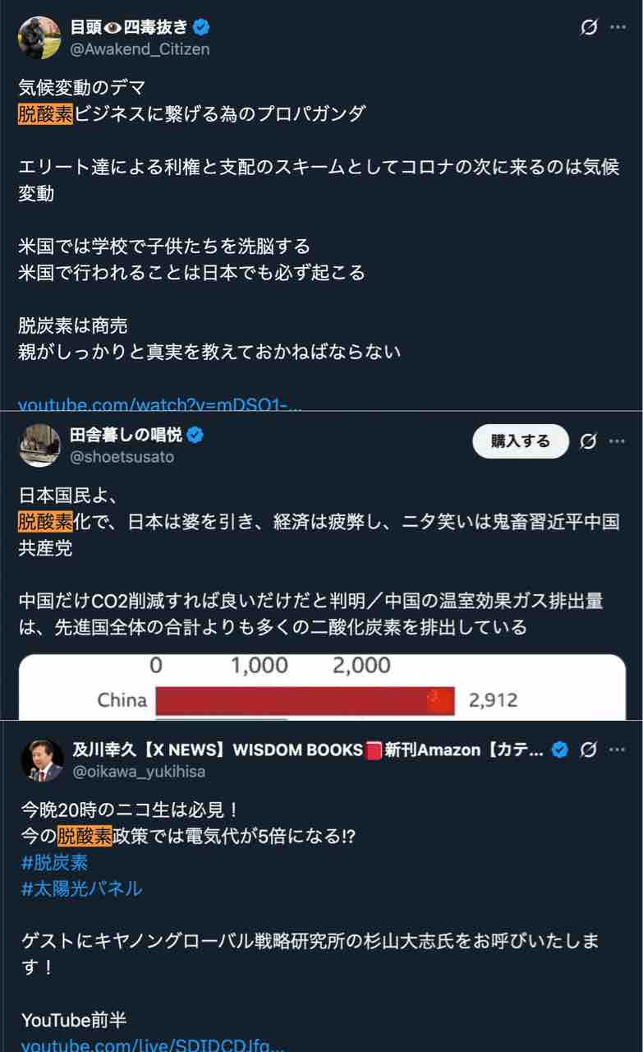Click the @Awakend_Citizen handle

[x=140, y=49]
